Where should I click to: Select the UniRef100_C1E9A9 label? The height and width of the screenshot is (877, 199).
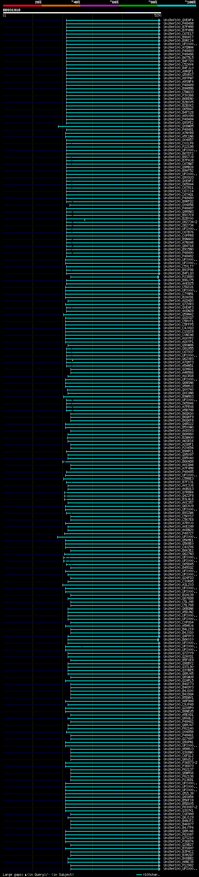coord(178,814)
